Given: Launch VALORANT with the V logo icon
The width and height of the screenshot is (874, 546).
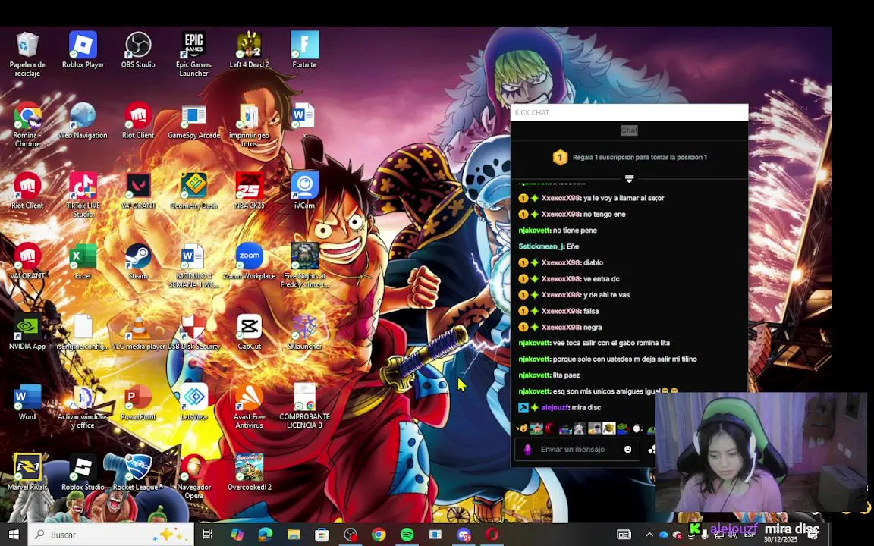Looking at the screenshot, I should click(138, 190).
